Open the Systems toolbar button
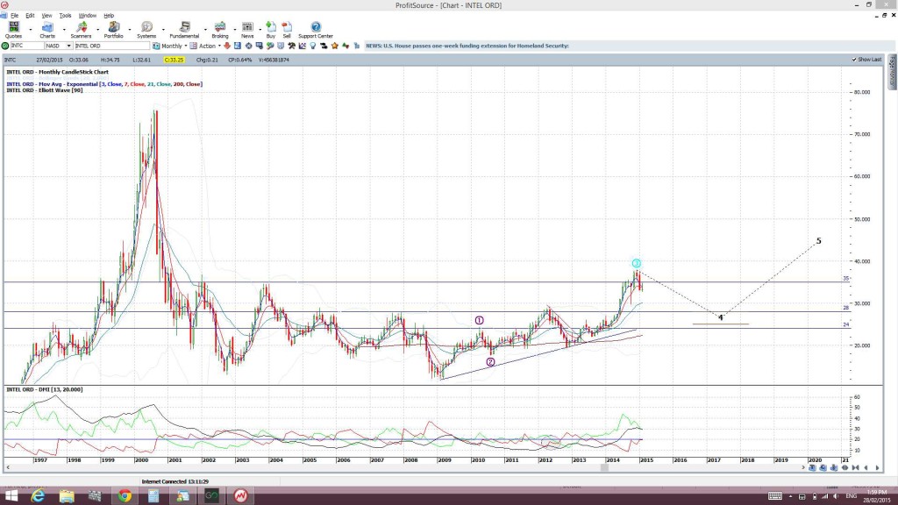898x505 pixels. pyautogui.click(x=146, y=30)
